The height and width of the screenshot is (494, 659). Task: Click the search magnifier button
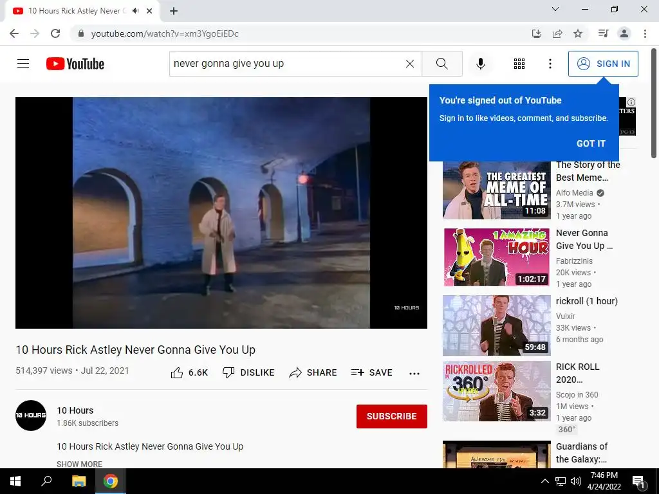[x=441, y=64]
